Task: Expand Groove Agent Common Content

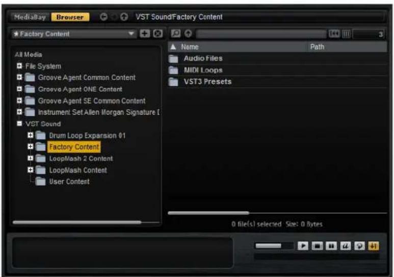Action: pos(19,77)
